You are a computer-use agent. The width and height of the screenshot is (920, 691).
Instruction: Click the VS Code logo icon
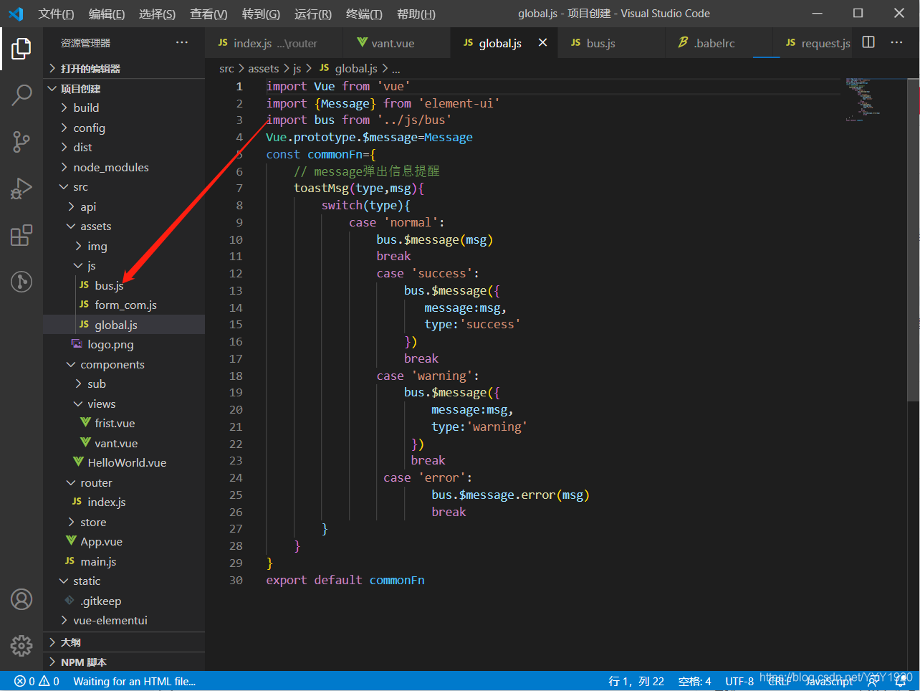pos(16,14)
